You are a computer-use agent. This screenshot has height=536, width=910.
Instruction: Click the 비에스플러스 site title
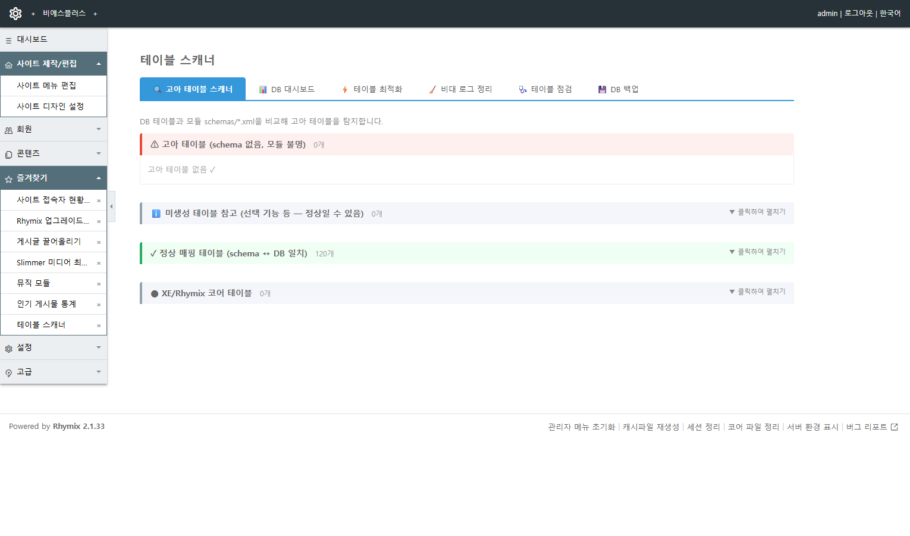(x=64, y=13)
